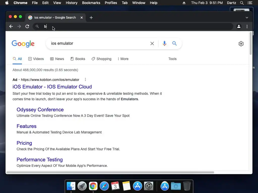The height and width of the screenshot is (193, 258).
Task: Switch to the News results tab
Action: point(57,59)
